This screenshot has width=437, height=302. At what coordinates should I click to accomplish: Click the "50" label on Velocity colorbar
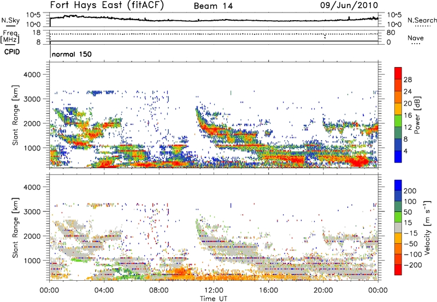[408, 212]
